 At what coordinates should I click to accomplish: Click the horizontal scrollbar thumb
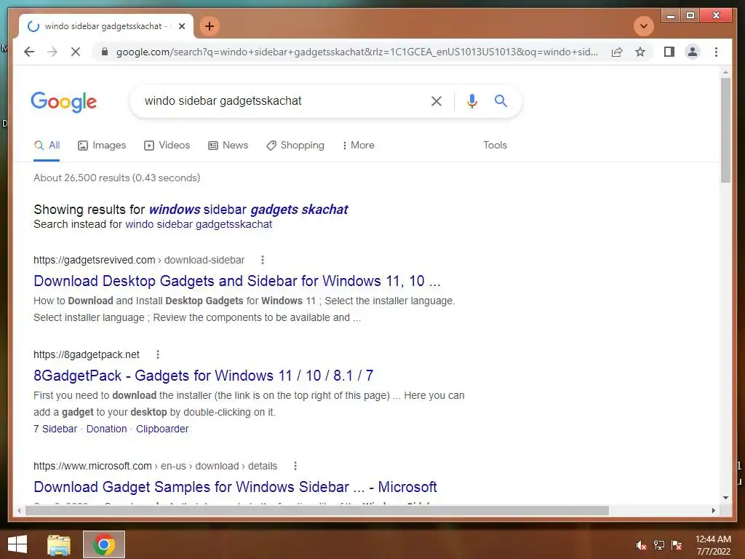tap(317, 510)
